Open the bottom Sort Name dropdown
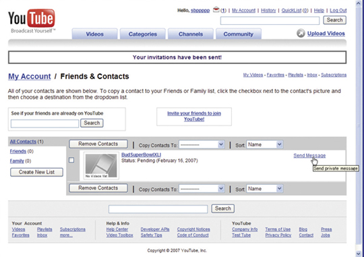 pos(264,189)
